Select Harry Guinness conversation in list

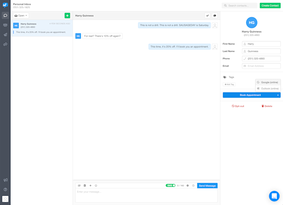[x=42, y=28]
